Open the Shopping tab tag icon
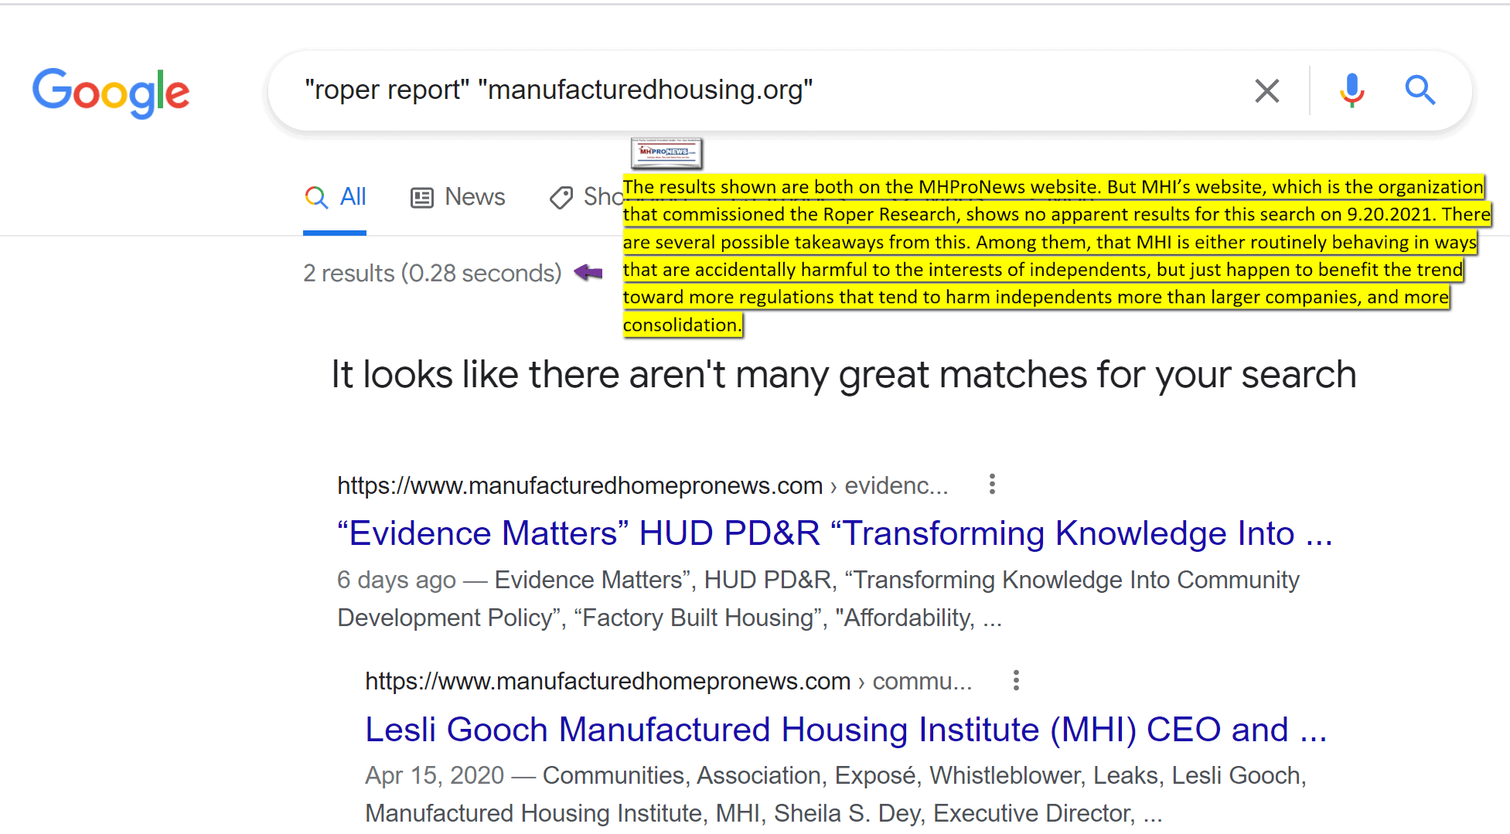The image size is (1510, 834). [561, 198]
